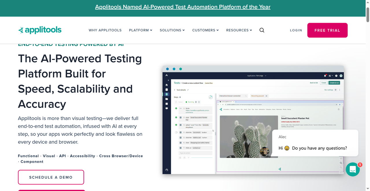Image resolution: width=370 pixels, height=191 pixels.
Task: Click the Add to cart step row
Action: [195, 138]
